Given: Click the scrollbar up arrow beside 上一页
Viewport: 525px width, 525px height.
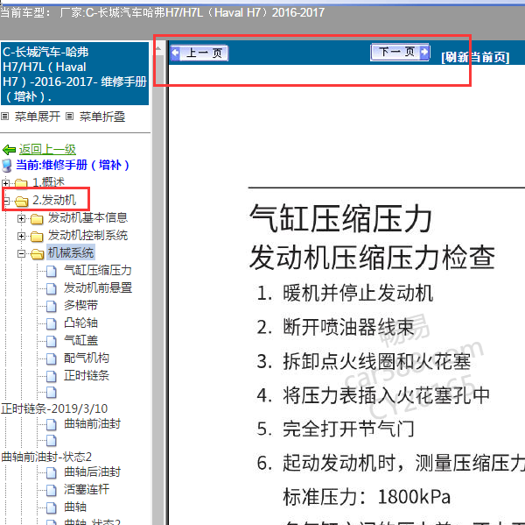Looking at the screenshot, I should (158, 48).
